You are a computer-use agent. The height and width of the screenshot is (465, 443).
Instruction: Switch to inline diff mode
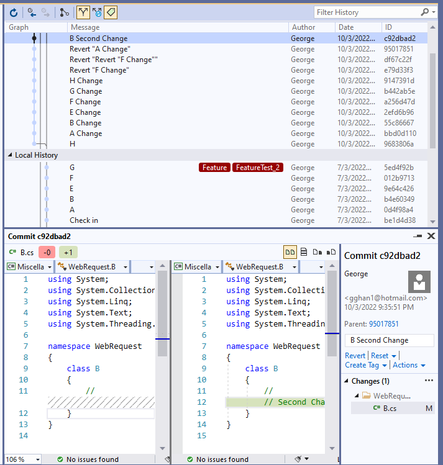coord(304,252)
